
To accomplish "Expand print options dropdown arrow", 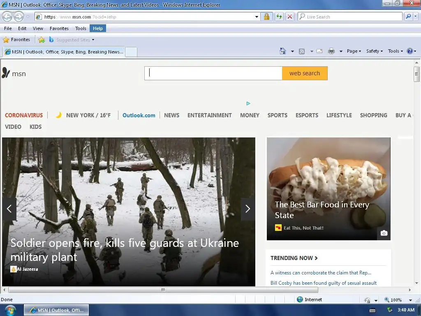I will click(x=341, y=51).
